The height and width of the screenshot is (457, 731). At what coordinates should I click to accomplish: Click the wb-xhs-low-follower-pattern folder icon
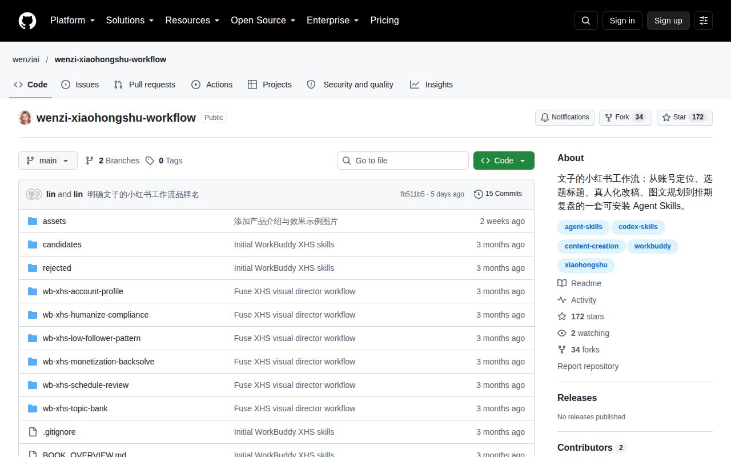tap(33, 338)
